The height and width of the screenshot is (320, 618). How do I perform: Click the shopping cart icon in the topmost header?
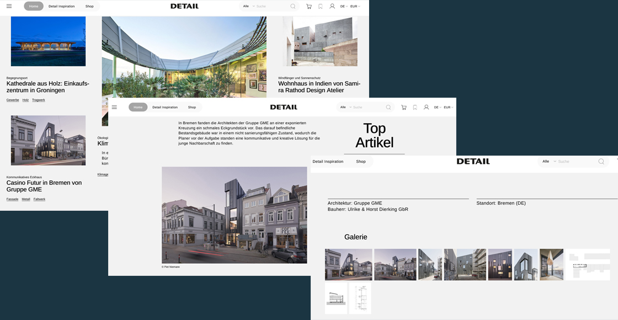coord(308,6)
